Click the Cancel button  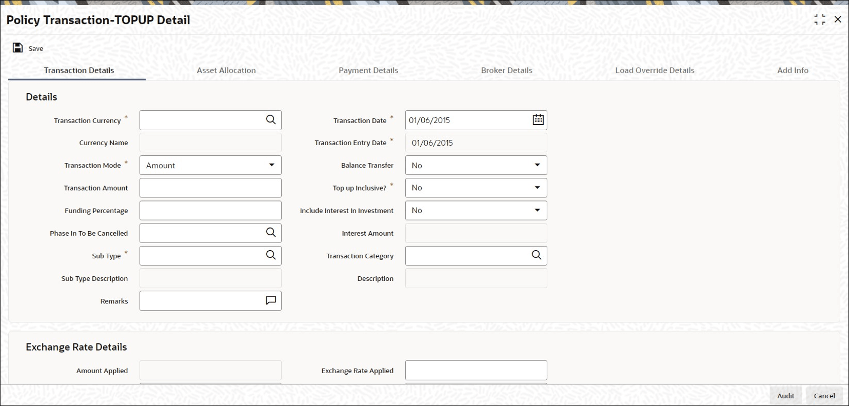824,396
